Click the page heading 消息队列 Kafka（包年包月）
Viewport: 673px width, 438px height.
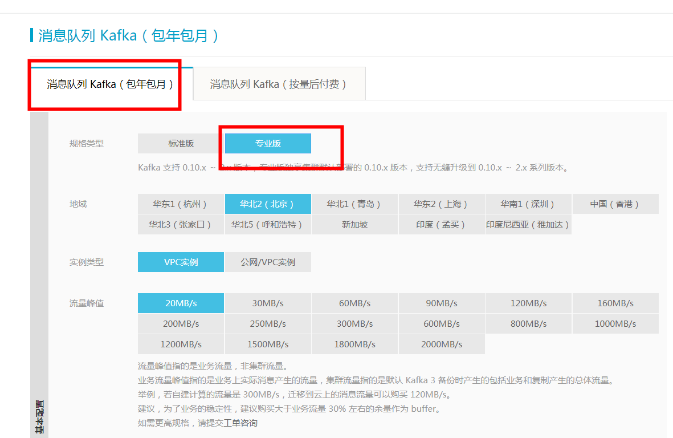tap(128, 35)
